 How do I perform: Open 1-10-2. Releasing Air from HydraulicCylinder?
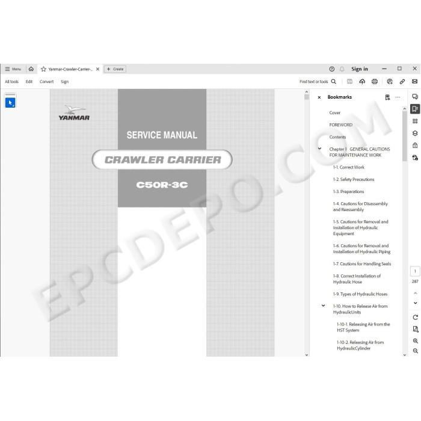pyautogui.click(x=360, y=345)
